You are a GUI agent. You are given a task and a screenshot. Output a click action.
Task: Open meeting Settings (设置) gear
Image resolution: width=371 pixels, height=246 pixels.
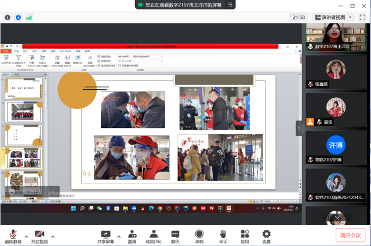pyautogui.click(x=267, y=237)
